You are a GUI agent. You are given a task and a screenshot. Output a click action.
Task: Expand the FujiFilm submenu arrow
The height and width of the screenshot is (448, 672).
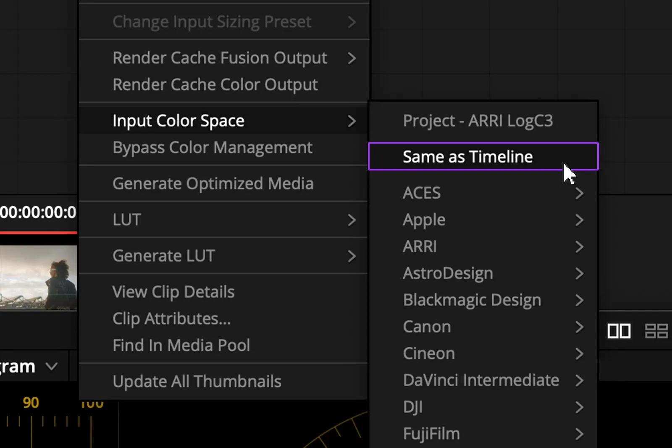579,434
